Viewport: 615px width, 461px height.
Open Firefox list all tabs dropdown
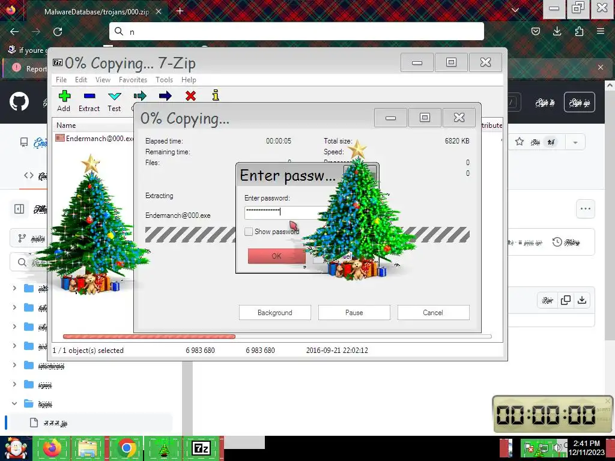[x=515, y=10]
